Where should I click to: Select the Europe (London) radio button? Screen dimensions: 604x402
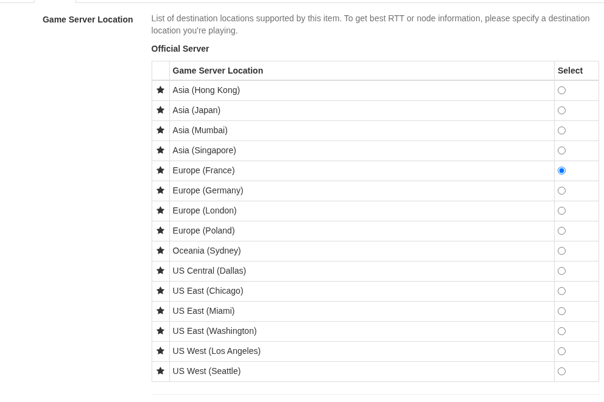pos(561,211)
